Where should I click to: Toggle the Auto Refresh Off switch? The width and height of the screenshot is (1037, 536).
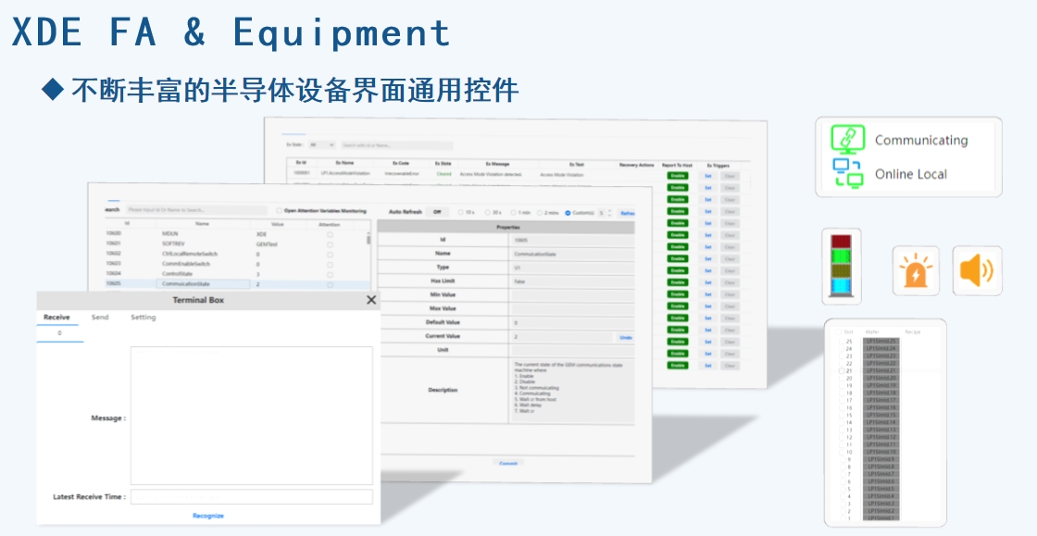(436, 212)
